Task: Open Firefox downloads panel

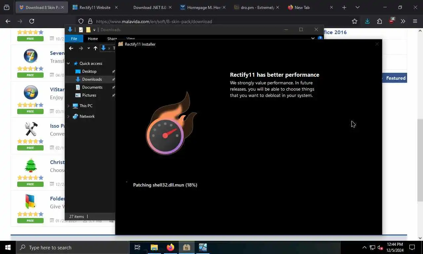Action: click(x=367, y=21)
